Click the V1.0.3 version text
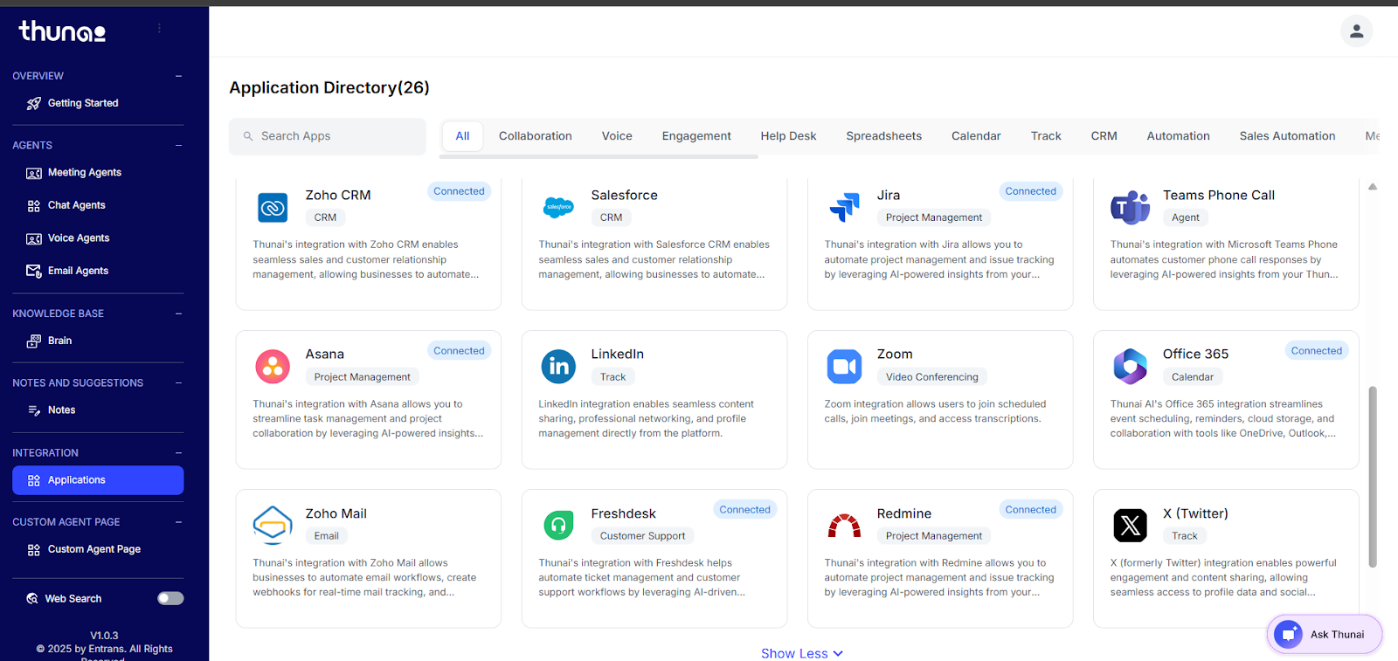Screen dimensions: 1398x661 pyautogui.click(x=104, y=636)
